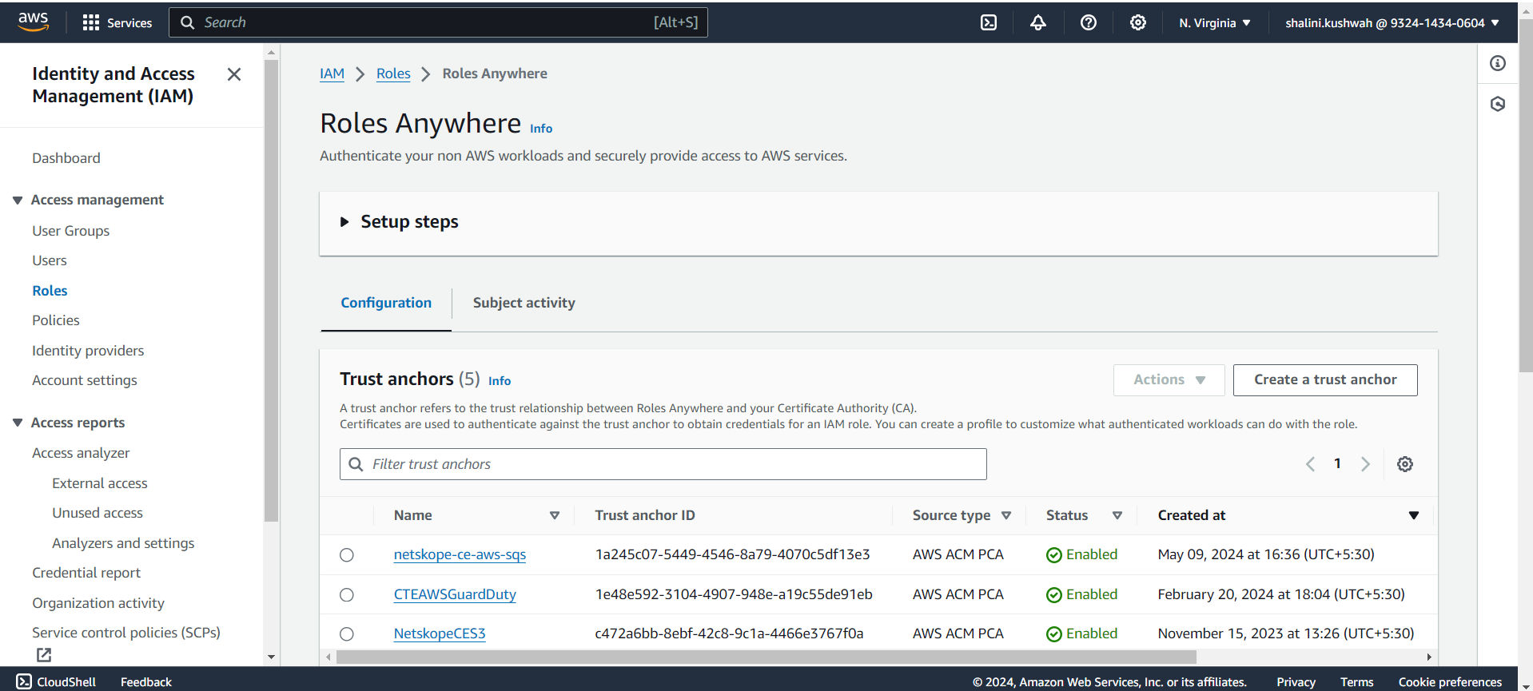Switch to the Subject activity tab

524,303
